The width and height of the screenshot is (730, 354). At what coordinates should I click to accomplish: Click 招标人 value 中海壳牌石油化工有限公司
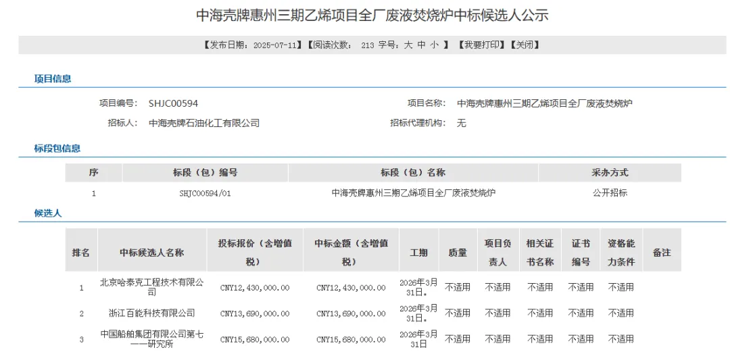point(204,123)
